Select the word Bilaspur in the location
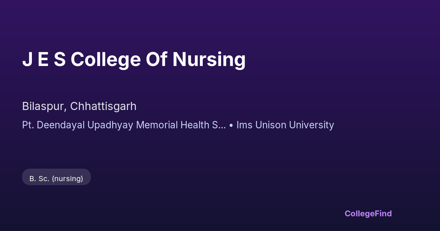Screen dimensions: 440x231 click(44, 106)
